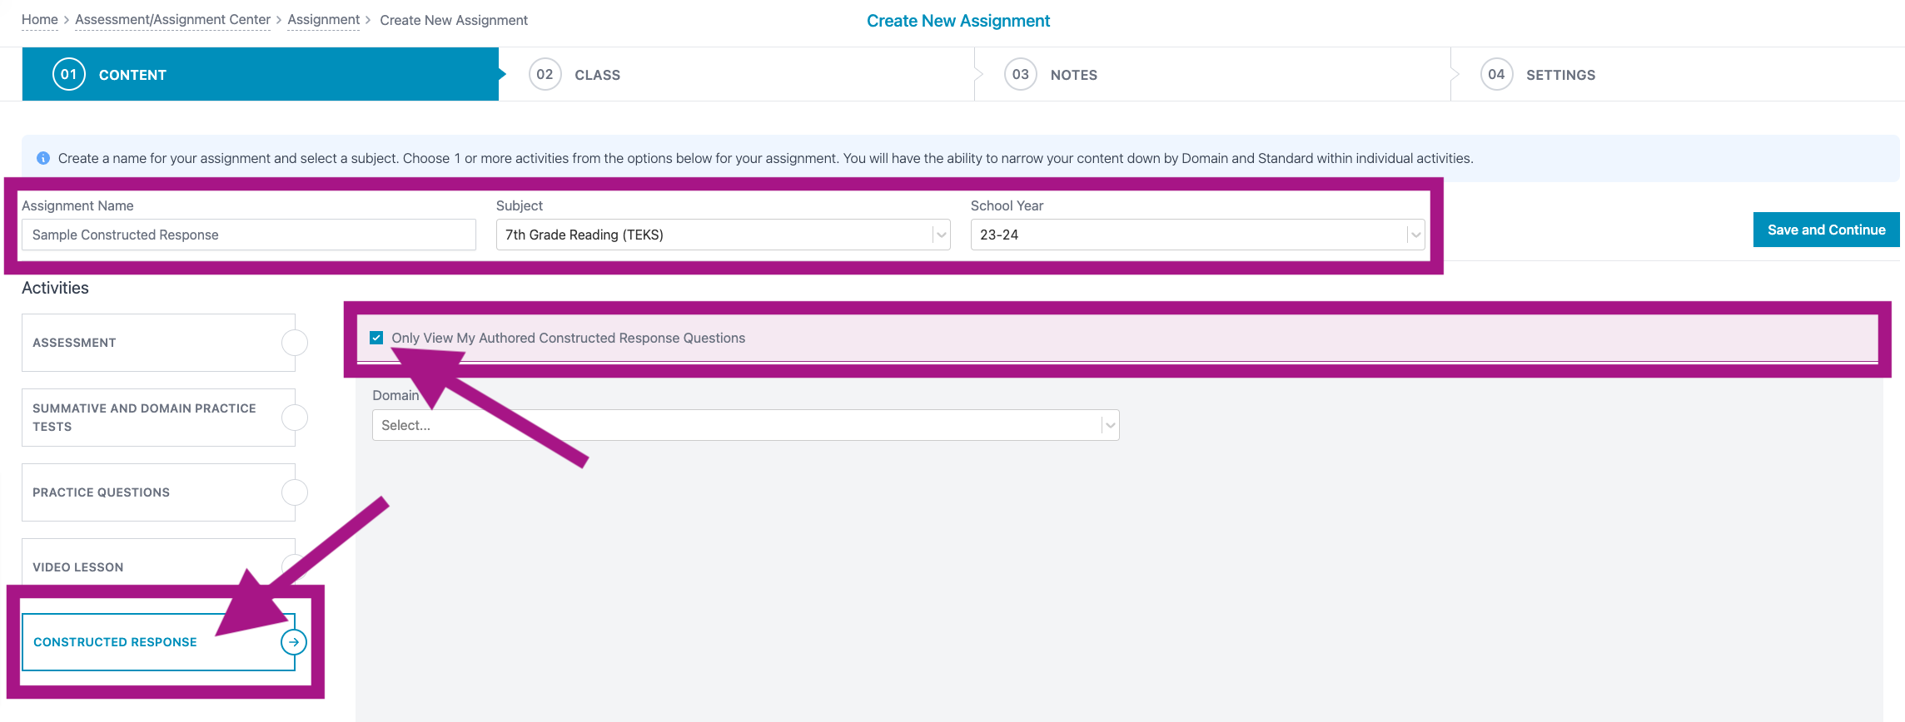Uncheck Only View My Authored Constructed Response Questions
This screenshot has height=722, width=1905.
[x=376, y=338]
